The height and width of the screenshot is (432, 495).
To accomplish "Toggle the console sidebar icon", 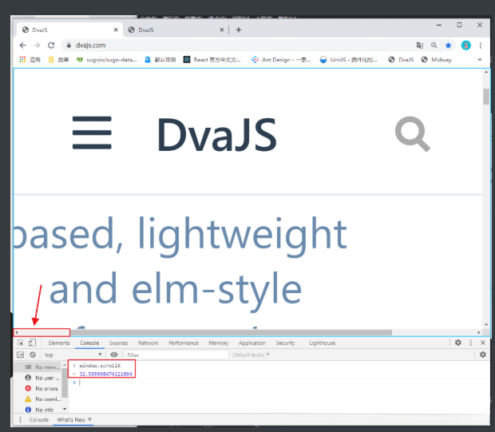I will pos(20,355).
